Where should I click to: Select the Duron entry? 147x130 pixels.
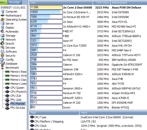point(67,107)
